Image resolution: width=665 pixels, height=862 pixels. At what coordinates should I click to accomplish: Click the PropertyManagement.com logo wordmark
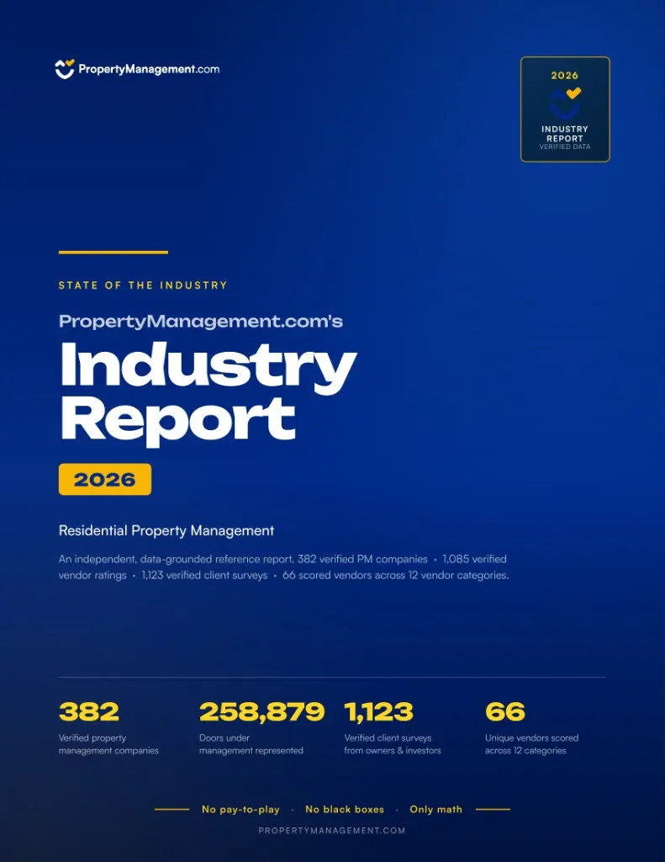tap(149, 69)
